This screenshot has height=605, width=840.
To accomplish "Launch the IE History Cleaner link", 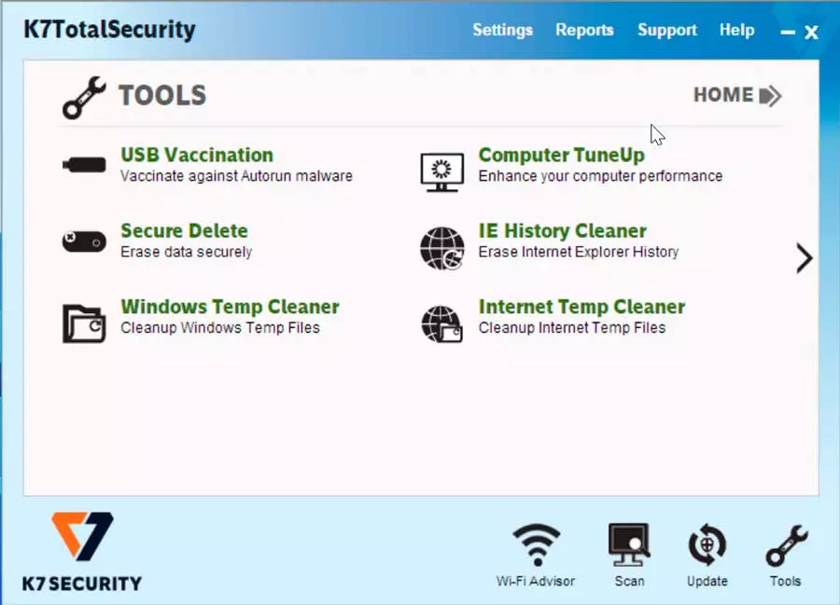I will (x=563, y=230).
